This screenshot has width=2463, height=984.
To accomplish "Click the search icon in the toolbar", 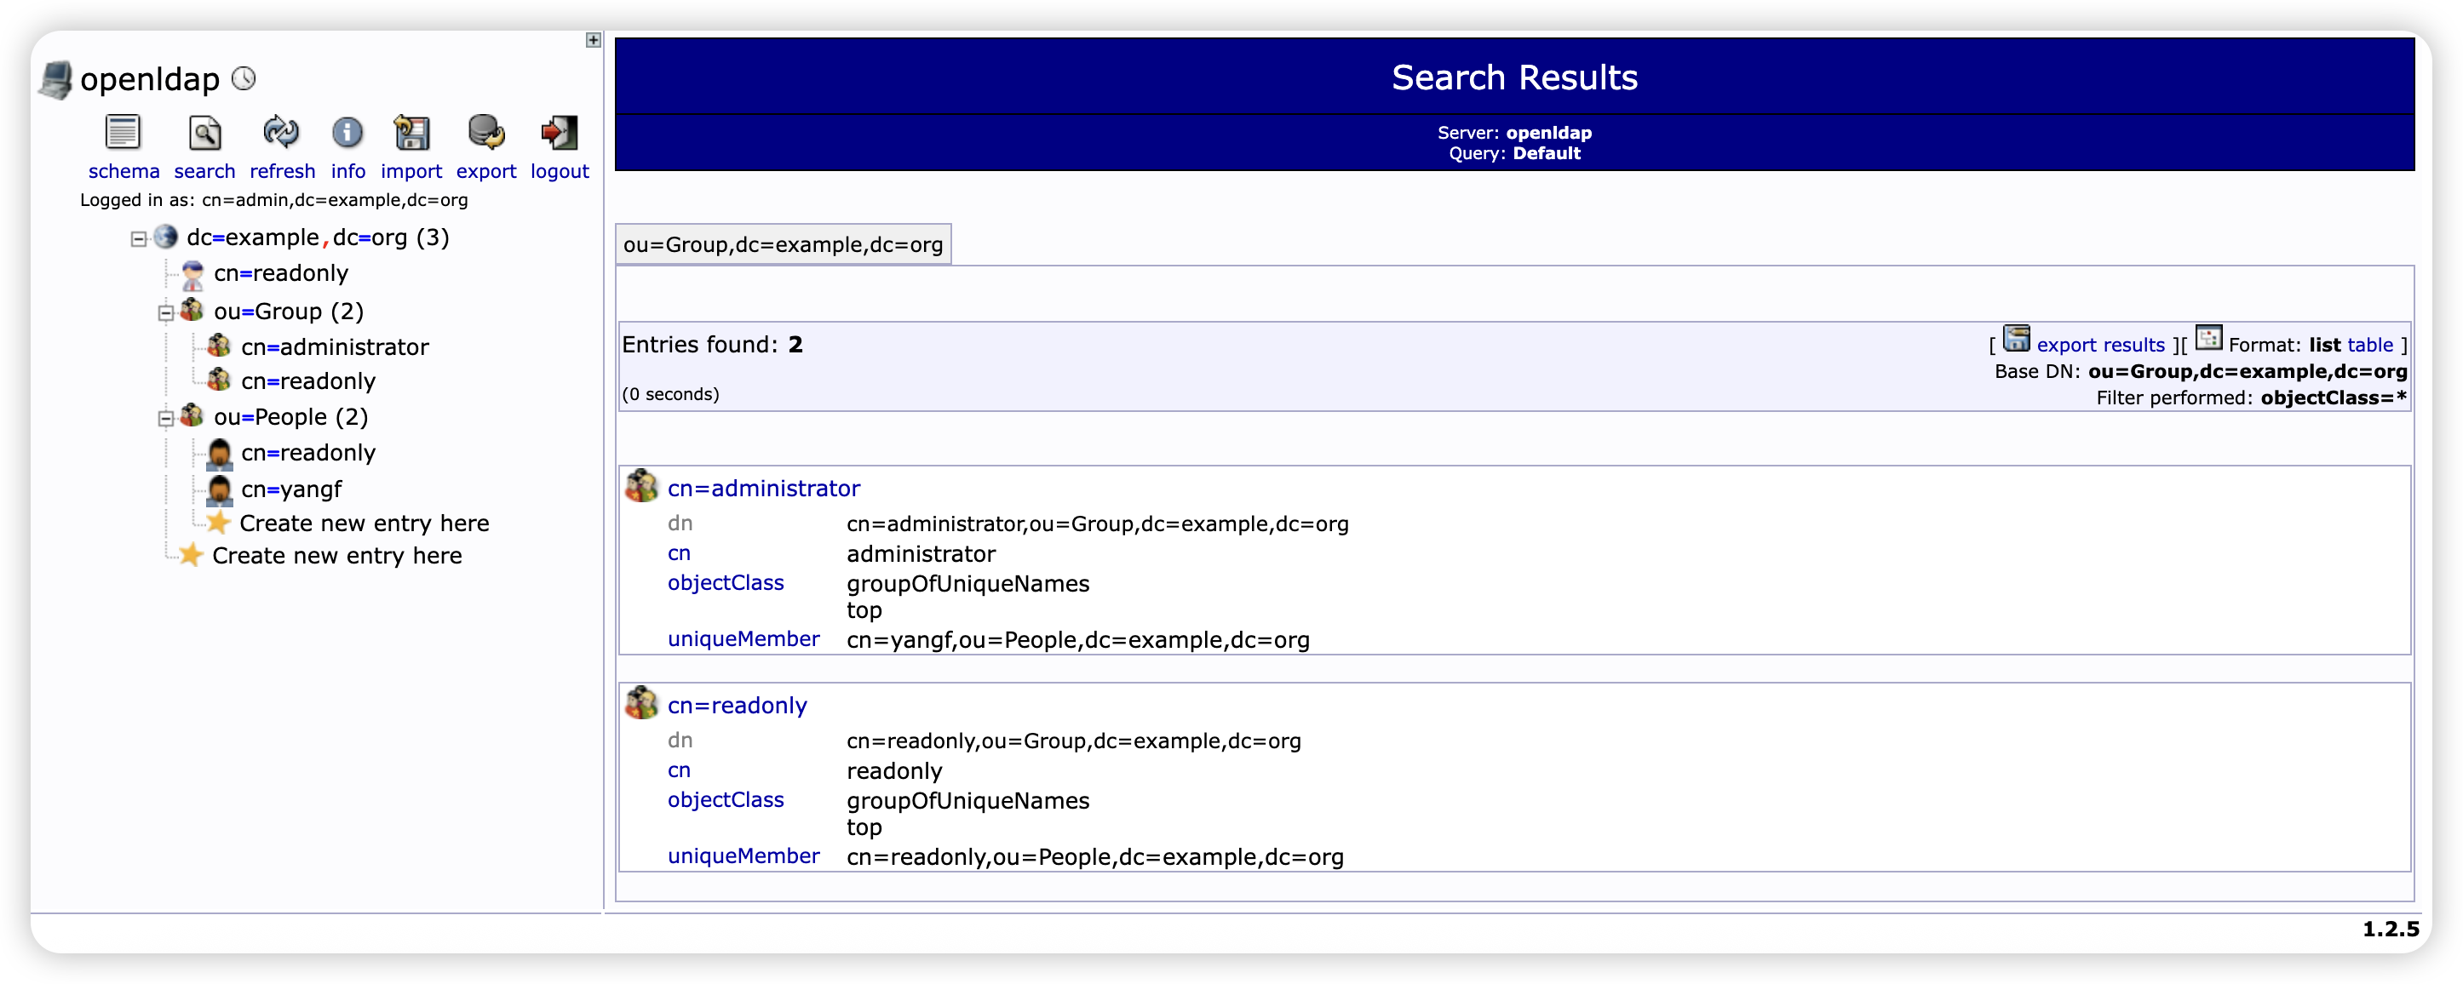I will tap(204, 134).
